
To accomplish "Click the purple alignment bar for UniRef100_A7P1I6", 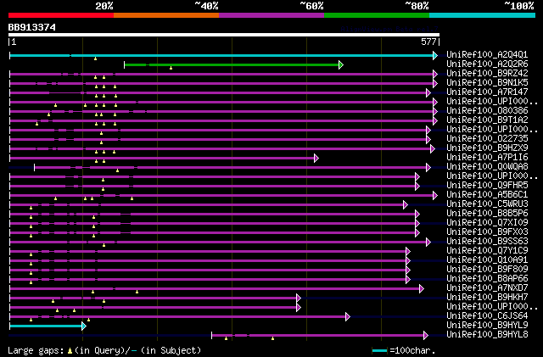I will (x=162, y=159).
